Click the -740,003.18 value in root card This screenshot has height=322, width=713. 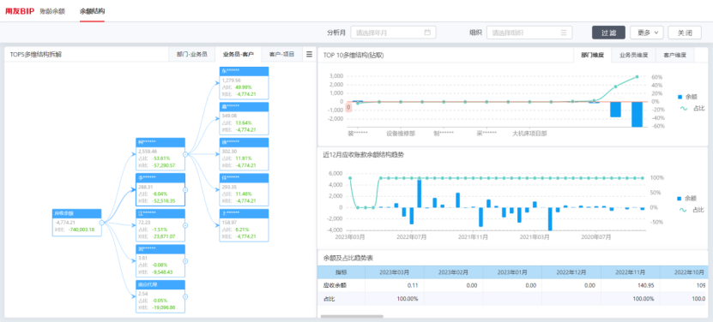(82, 230)
